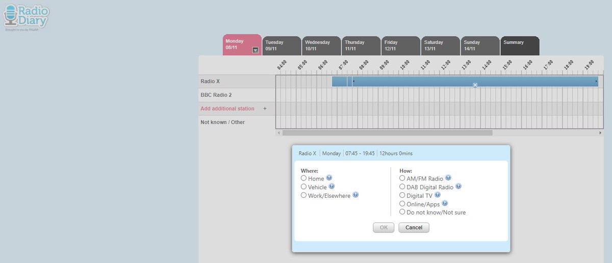Viewport: 612px width, 263px height.
Task: Delete the Radio X listening session
Action: click(x=475, y=85)
